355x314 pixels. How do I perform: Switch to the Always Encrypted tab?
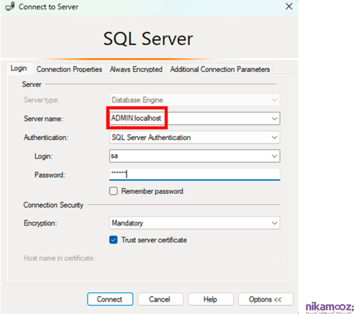pyautogui.click(x=136, y=69)
